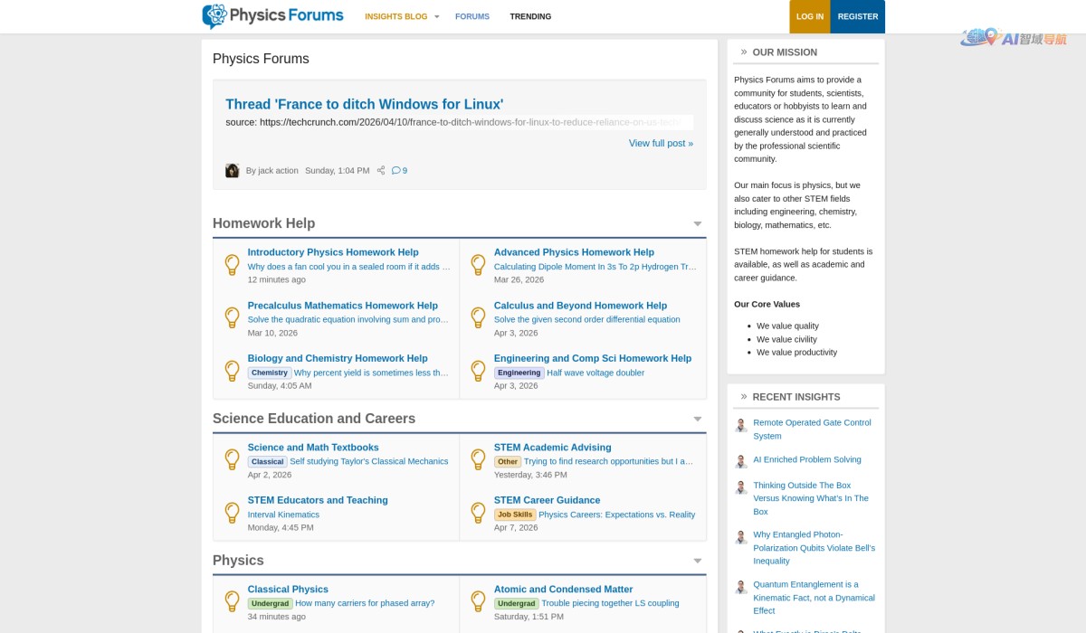The height and width of the screenshot is (633, 1086).
Task: Click lightbulb icon beside Advanced Physics Homework Help
Action: (478, 265)
